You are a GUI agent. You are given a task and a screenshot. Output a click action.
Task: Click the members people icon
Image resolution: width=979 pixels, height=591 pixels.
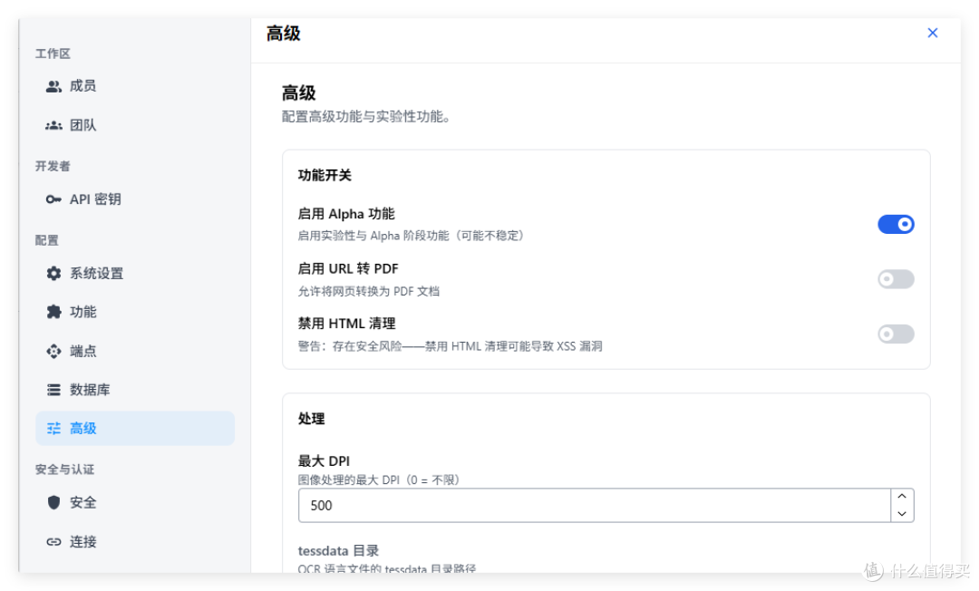point(53,86)
